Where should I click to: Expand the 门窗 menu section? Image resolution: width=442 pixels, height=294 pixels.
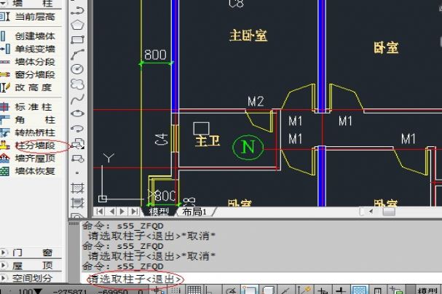(34, 252)
